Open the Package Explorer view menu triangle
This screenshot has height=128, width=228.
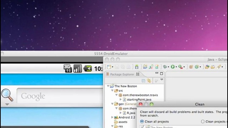(162, 80)
